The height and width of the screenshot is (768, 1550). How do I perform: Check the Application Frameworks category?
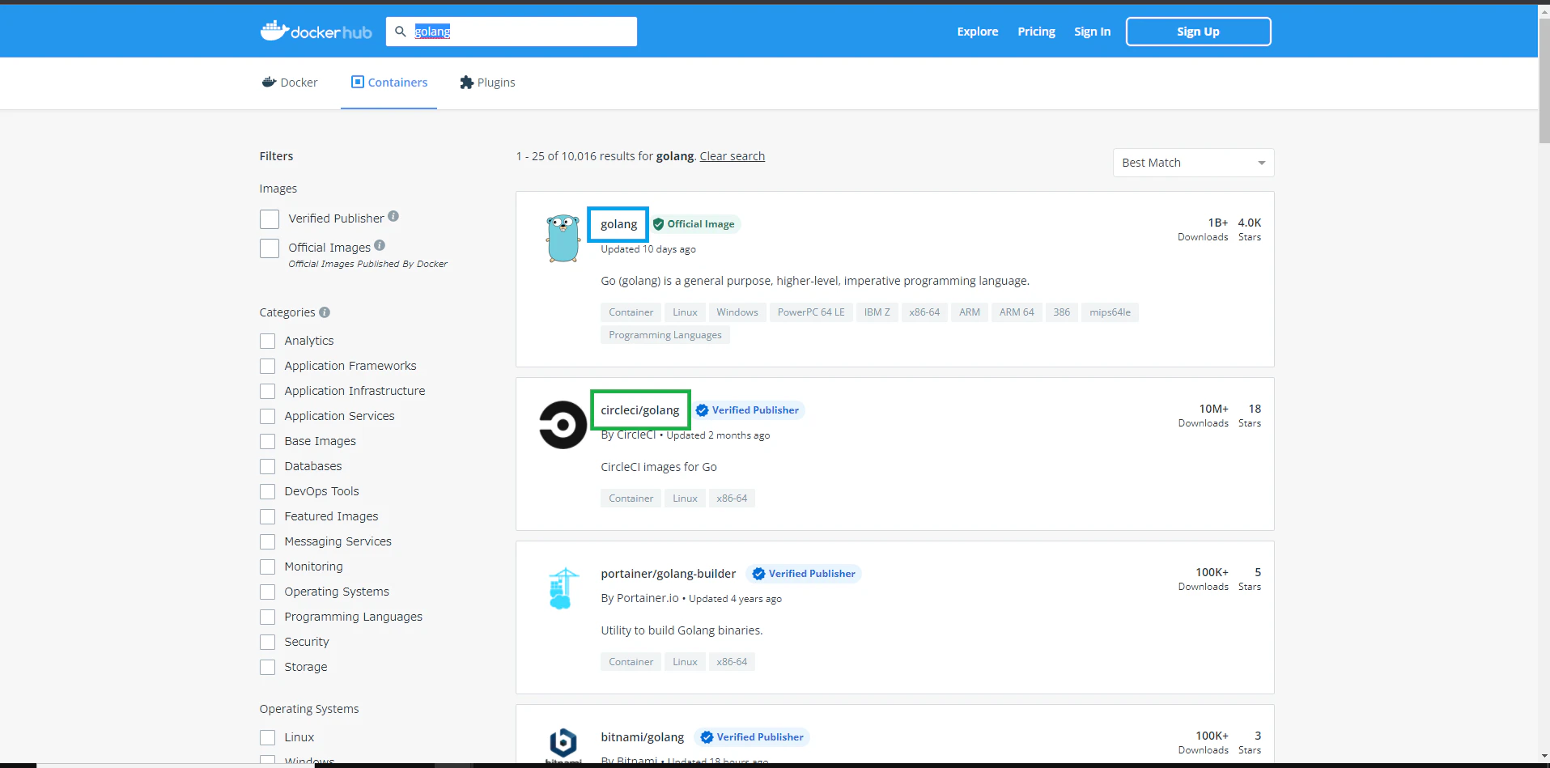pos(267,366)
